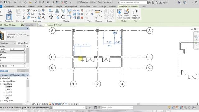Screen dimensions: 199x112
Task: Expand the Structural Plans tree node
Action: pyautogui.click(x=1, y=81)
